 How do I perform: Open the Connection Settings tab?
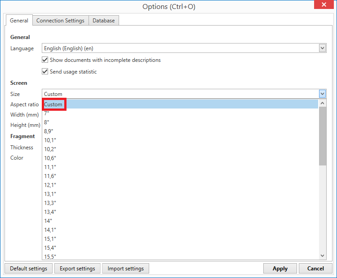pyautogui.click(x=60, y=21)
